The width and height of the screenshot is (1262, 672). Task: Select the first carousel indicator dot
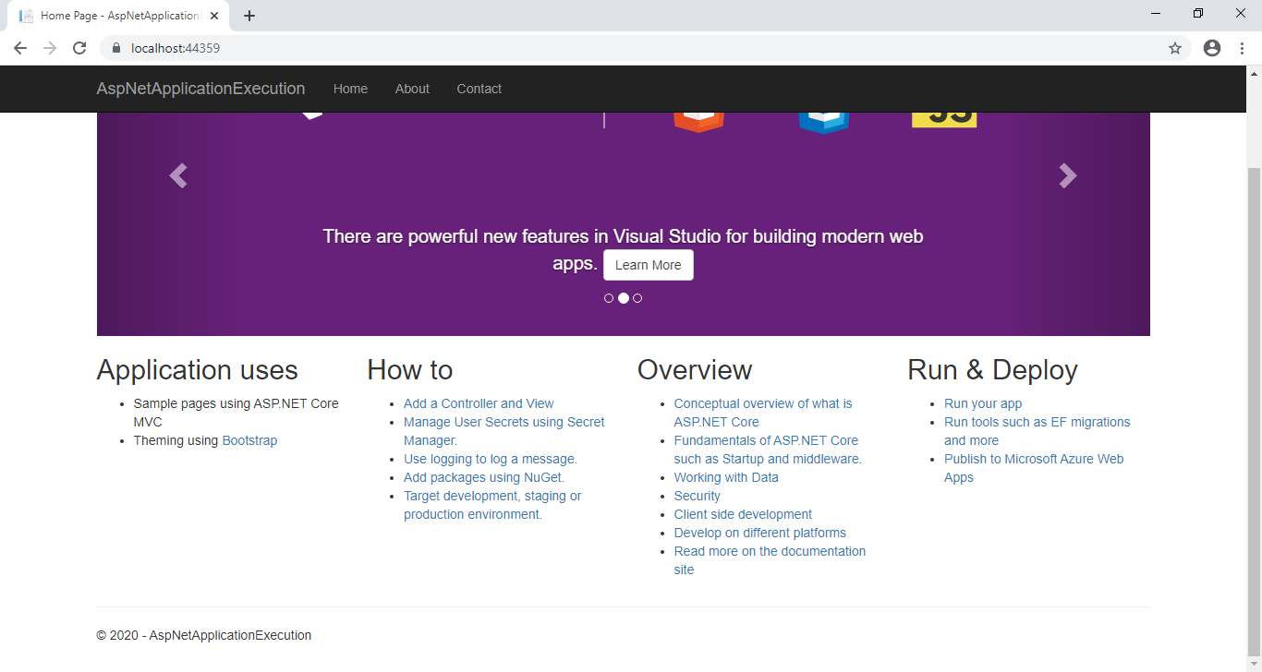click(609, 297)
